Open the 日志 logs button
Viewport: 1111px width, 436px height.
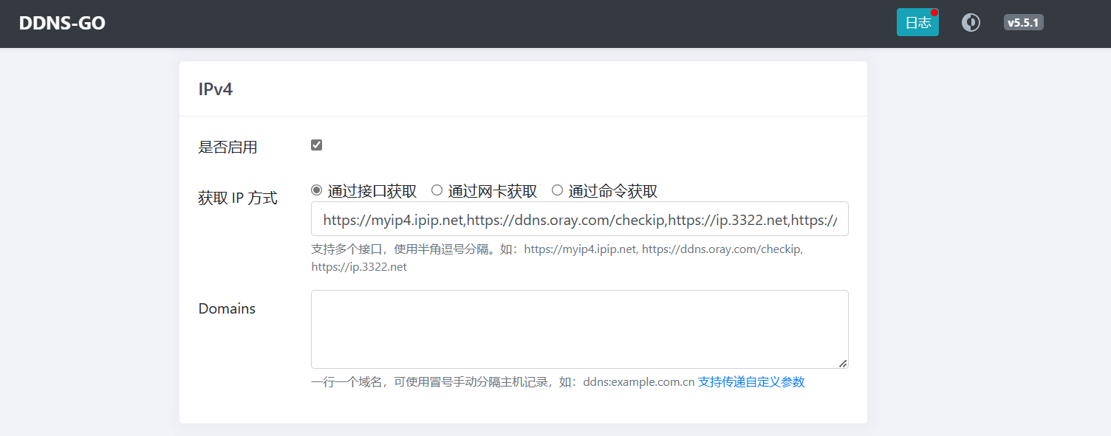(917, 23)
